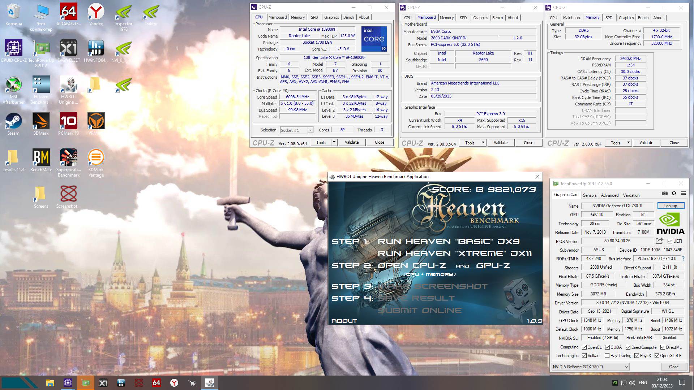This screenshot has height=390, width=694.
Task: Open GPU selector dropdown in GPU-Z
Action: pos(591,367)
